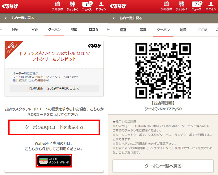Click the ぐるなび logo on coupon card
Image resolution: width=218 pixels, height=175 pixels.
(x=95, y=46)
